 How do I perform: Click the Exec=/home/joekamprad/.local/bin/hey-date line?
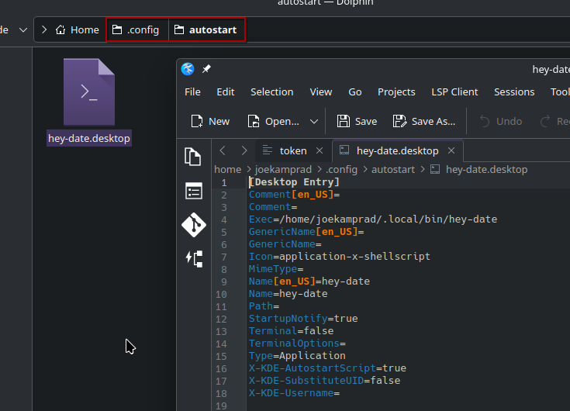[x=373, y=219]
